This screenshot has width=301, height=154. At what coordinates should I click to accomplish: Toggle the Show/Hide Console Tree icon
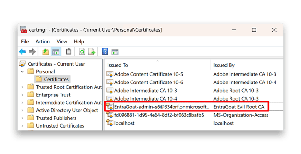tap(56, 52)
